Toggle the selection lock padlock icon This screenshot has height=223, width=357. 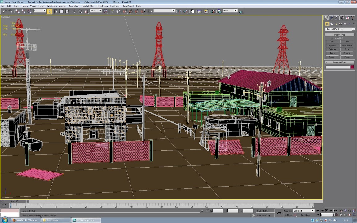[202, 211]
